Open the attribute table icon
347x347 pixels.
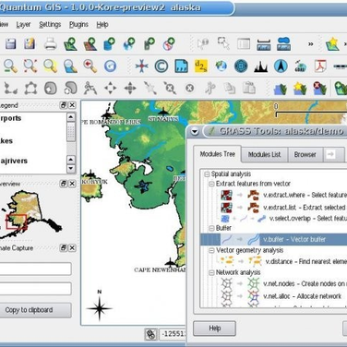pos(244,44)
